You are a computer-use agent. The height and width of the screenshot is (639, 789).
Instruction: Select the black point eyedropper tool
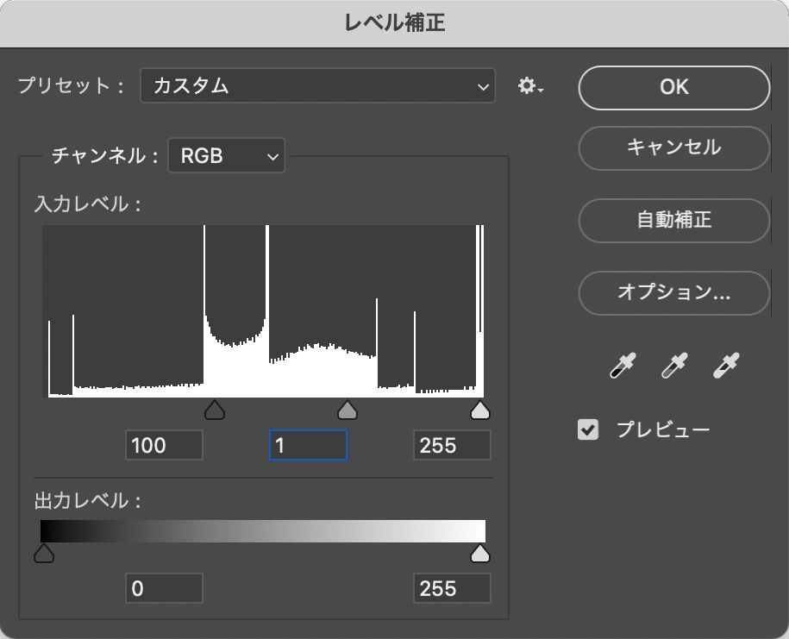pos(622,366)
